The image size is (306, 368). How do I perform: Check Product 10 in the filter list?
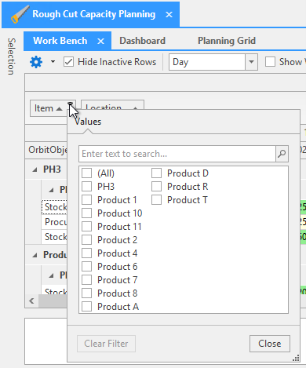pyautogui.click(x=86, y=213)
